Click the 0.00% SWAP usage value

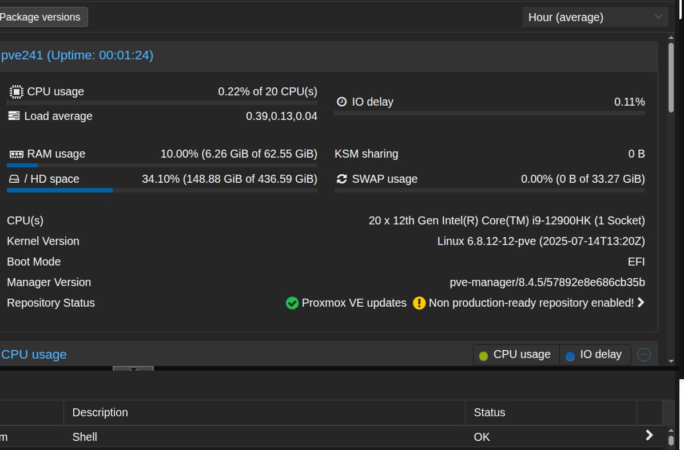click(x=583, y=179)
